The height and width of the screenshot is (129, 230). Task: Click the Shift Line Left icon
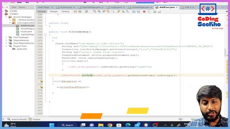tap(134, 11)
